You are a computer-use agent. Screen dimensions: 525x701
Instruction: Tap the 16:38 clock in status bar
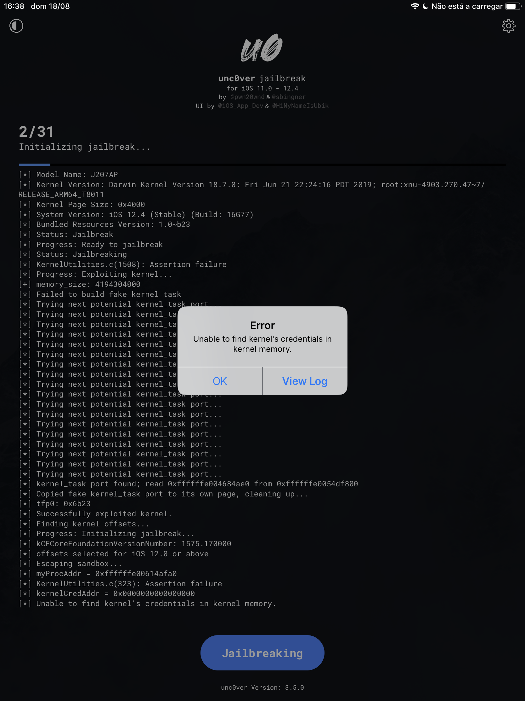pyautogui.click(x=14, y=6)
